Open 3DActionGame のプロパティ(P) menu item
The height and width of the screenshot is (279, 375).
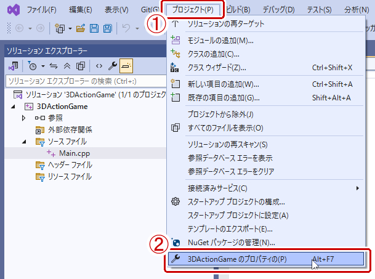pos(266,259)
